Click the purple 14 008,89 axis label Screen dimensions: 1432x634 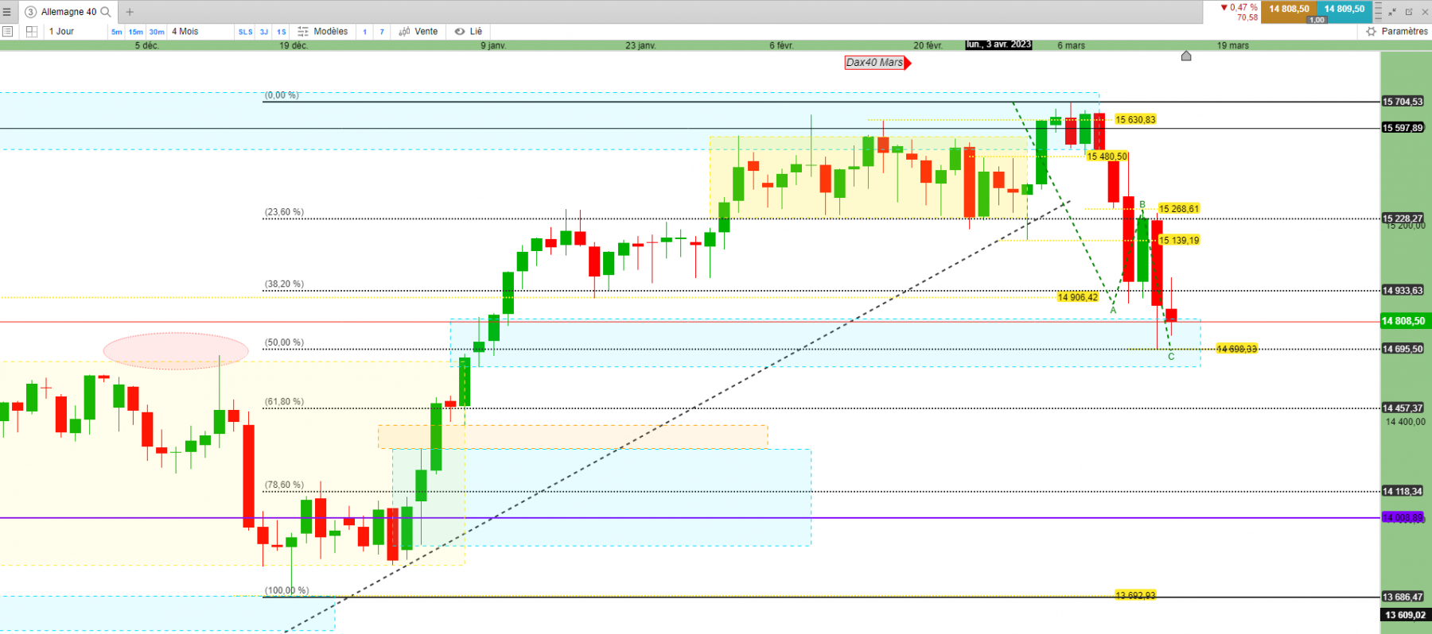click(1403, 518)
